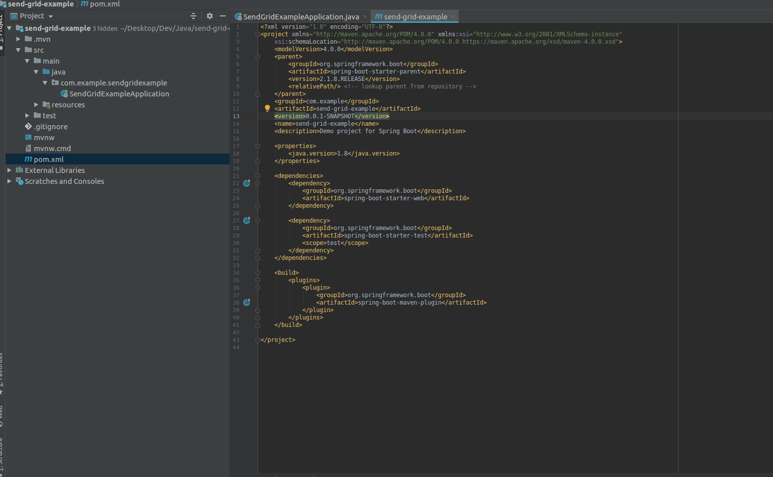The width and height of the screenshot is (773, 477).
Task: Click the gutter marker icon on line 27
Action: [x=247, y=221]
